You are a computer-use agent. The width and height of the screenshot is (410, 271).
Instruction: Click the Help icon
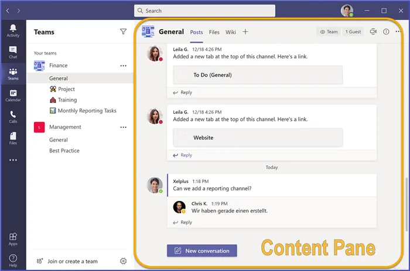coord(13,260)
